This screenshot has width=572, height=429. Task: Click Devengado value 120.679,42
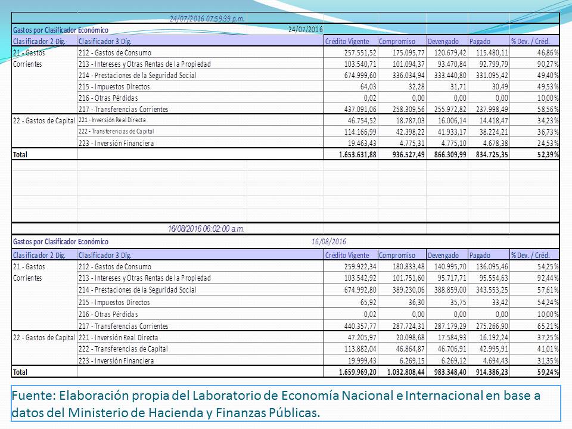(x=450, y=52)
